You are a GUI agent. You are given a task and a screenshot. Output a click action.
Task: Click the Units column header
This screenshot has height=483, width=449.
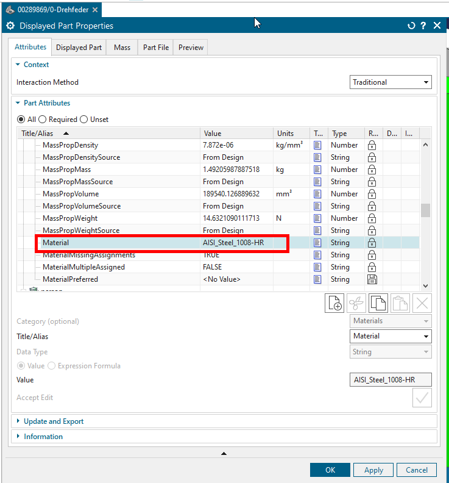point(291,134)
